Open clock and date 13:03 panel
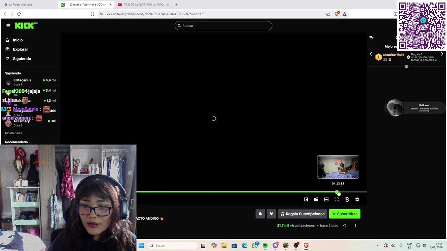The height and width of the screenshot is (251, 447). pos(436,245)
